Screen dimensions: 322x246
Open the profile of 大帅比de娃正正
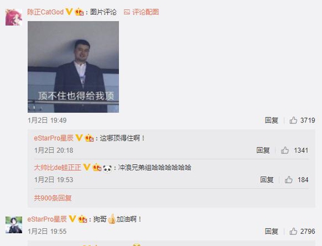[58, 167]
